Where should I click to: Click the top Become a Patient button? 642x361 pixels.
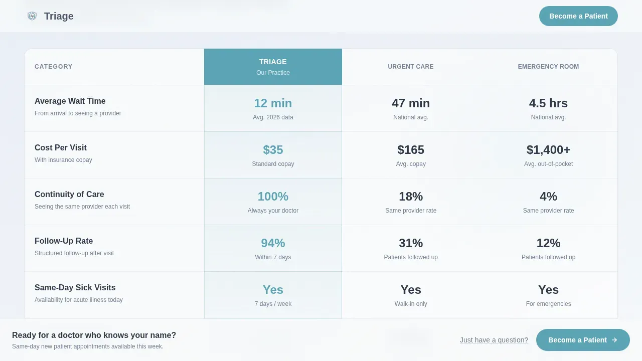tap(578, 16)
